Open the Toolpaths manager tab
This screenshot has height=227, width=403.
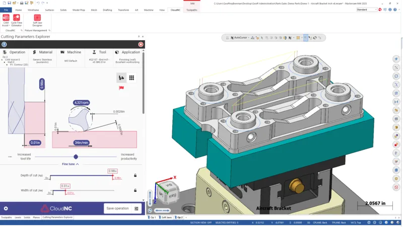[7, 217]
